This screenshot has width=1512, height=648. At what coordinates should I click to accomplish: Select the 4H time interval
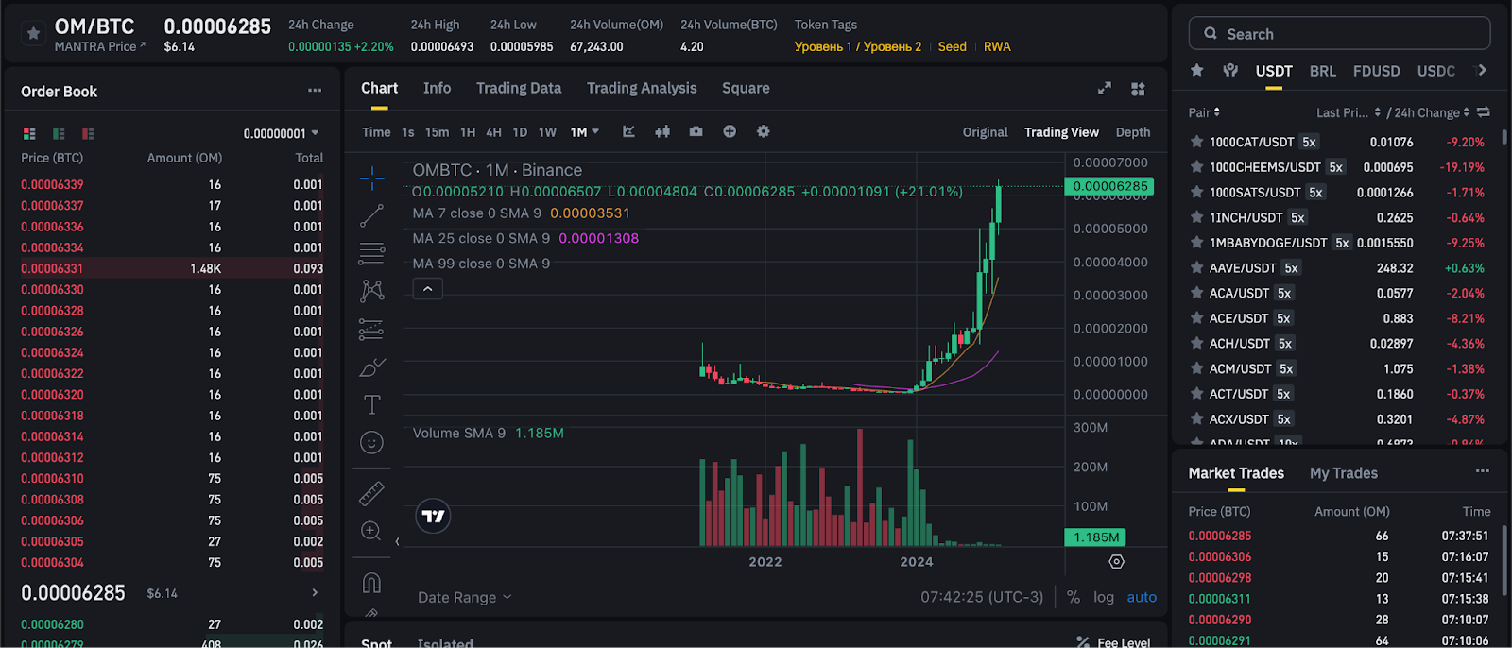tap(493, 132)
